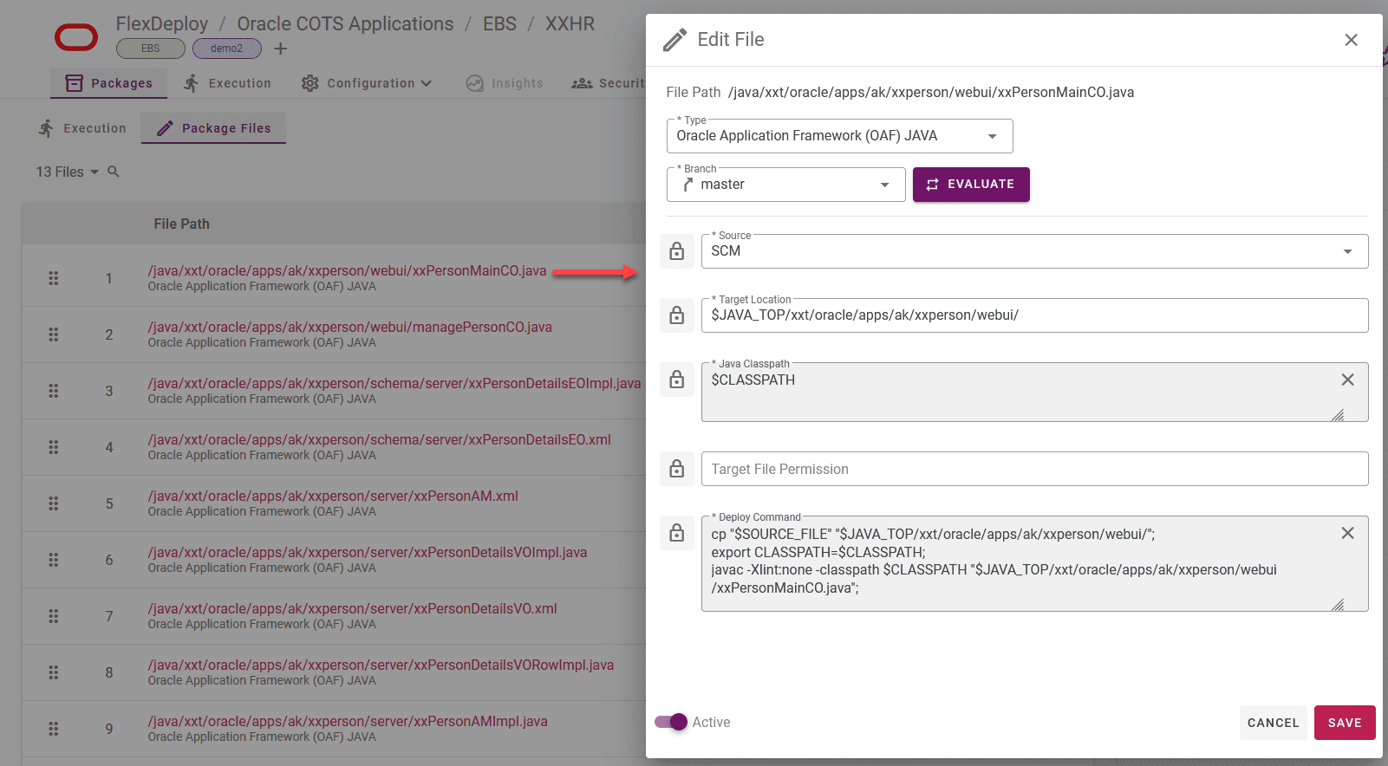Click the drag handle for file row 1
This screenshot has width=1388, height=766.
54,278
